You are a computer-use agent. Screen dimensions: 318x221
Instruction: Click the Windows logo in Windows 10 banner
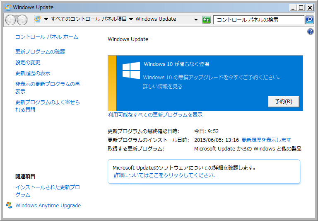[x=131, y=70]
